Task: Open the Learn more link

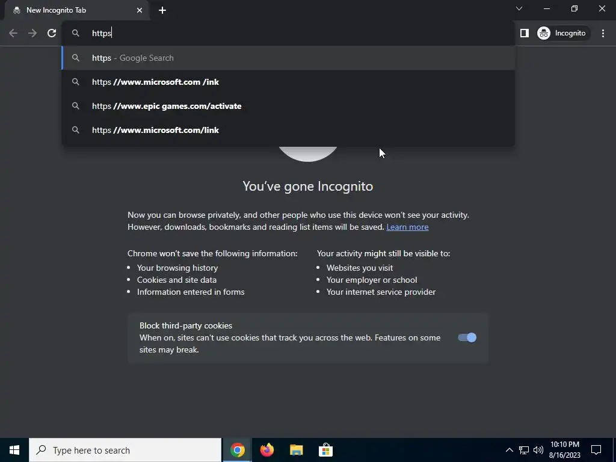Action: [x=407, y=227]
